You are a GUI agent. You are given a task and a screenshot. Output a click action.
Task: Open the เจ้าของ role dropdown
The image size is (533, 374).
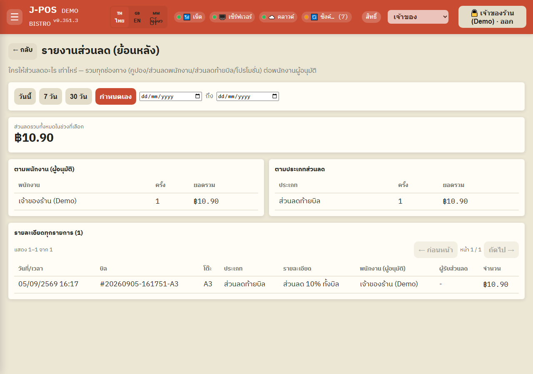coord(418,17)
